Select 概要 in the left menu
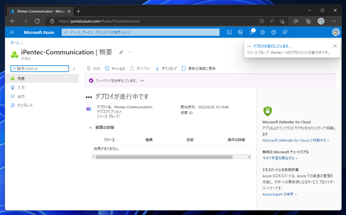This screenshot has height=215, width=346. (x=42, y=79)
